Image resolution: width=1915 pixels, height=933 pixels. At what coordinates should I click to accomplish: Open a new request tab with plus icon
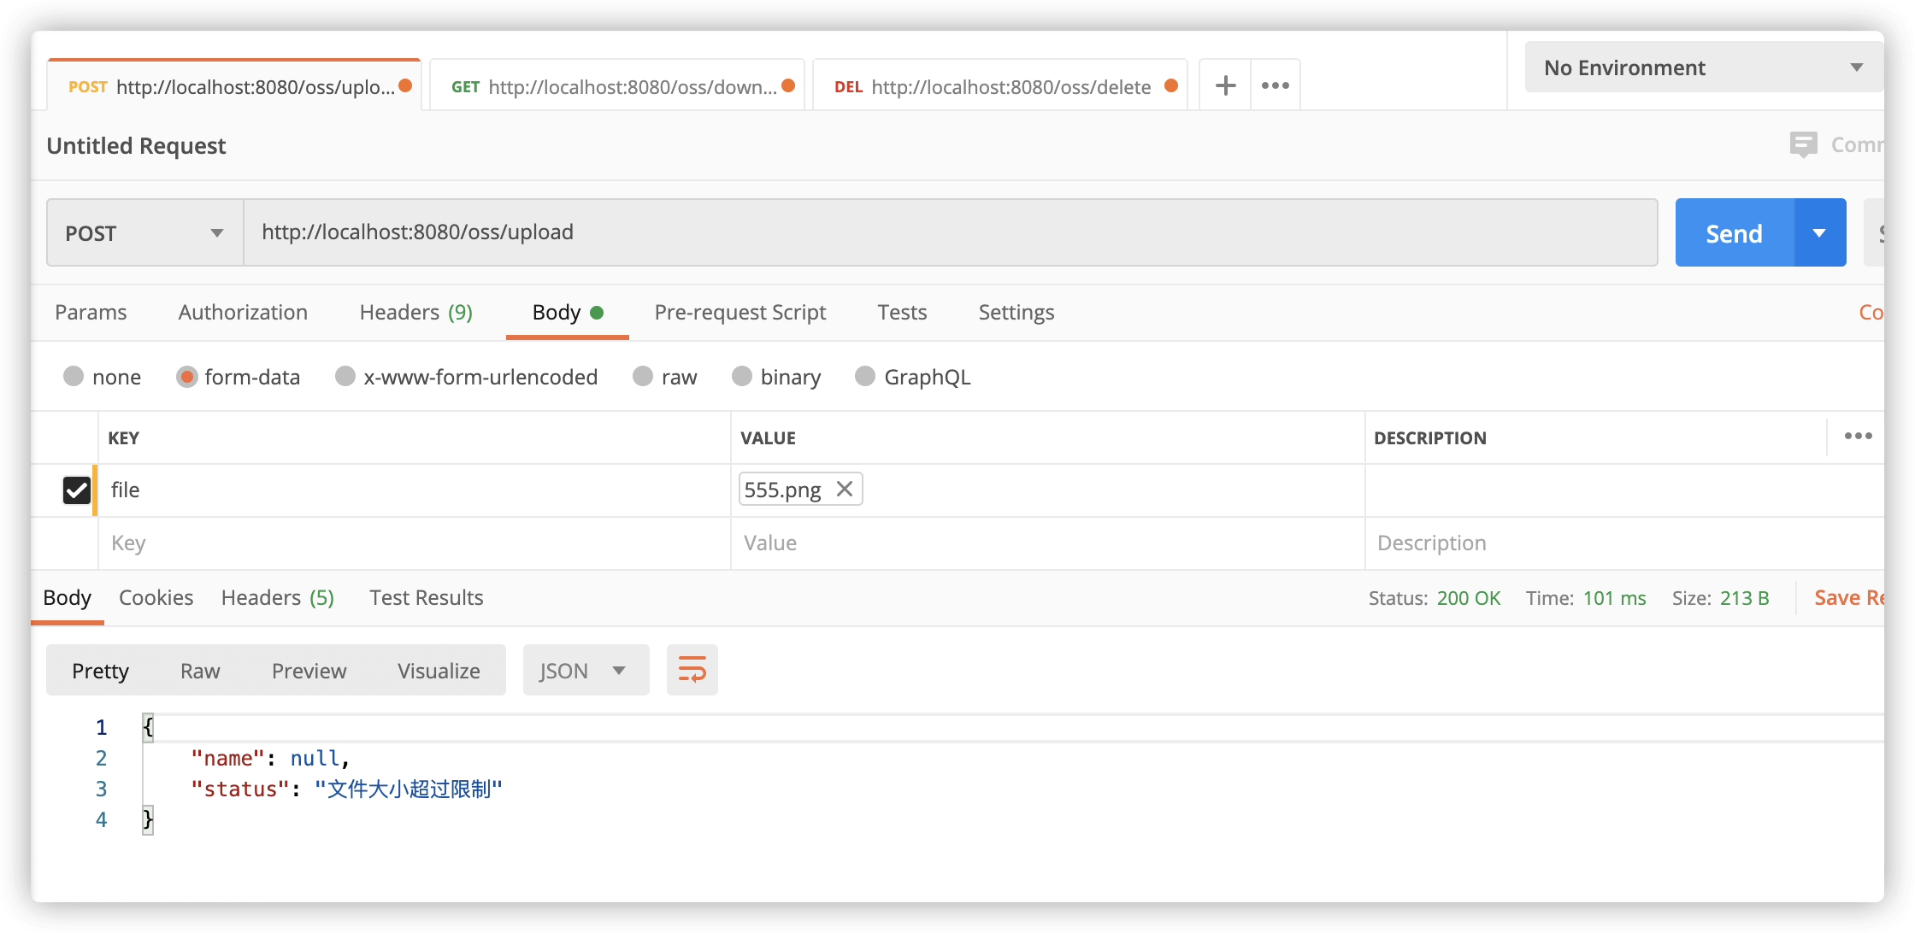pos(1225,85)
